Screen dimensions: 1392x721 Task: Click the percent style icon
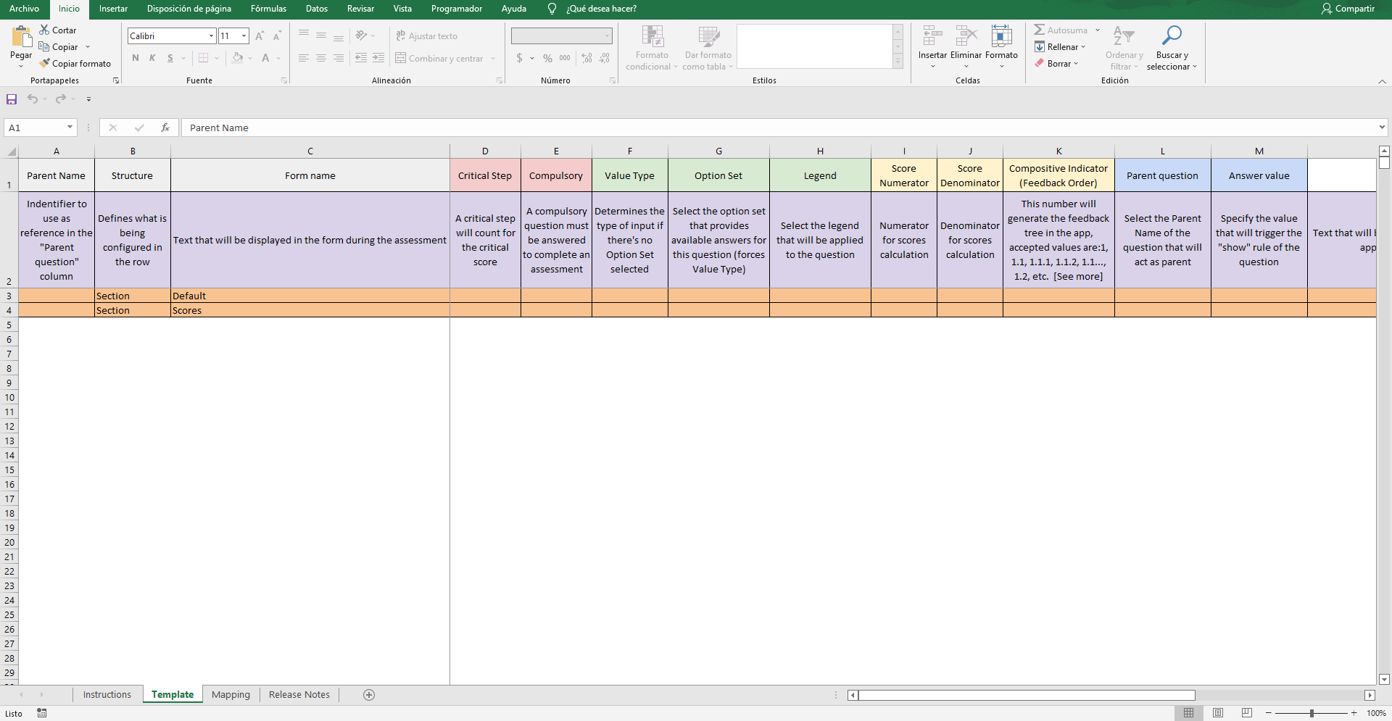(x=547, y=58)
